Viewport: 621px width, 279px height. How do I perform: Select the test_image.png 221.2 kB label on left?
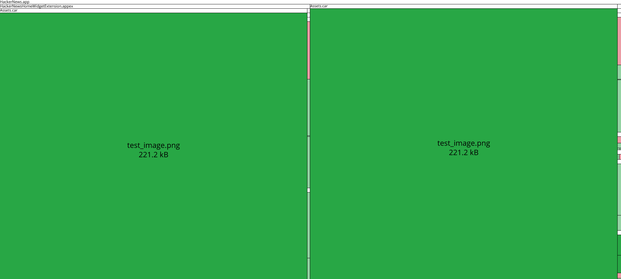point(153,150)
